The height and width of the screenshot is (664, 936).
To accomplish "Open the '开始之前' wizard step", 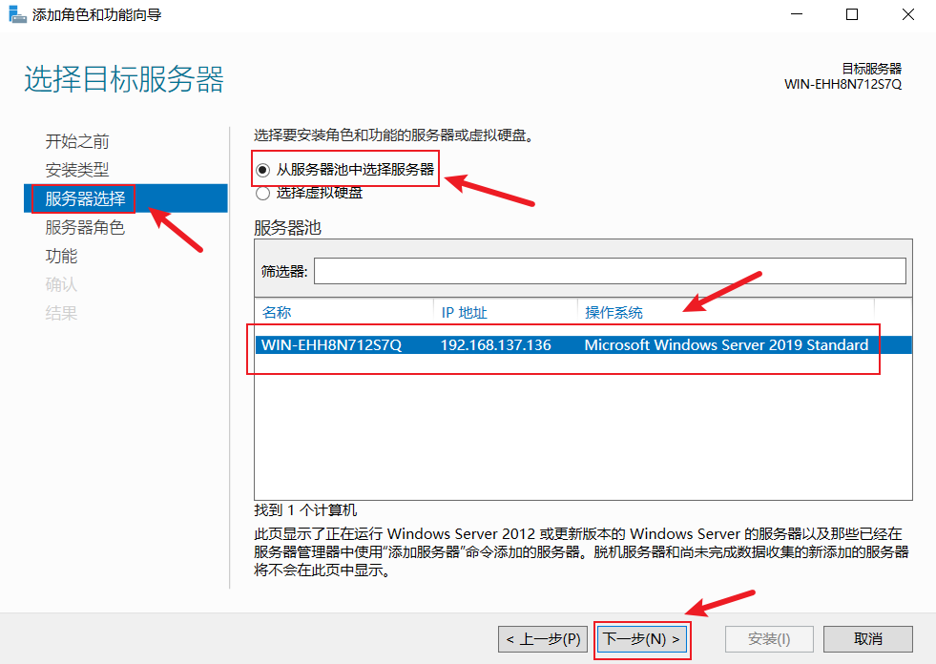I will [77, 141].
